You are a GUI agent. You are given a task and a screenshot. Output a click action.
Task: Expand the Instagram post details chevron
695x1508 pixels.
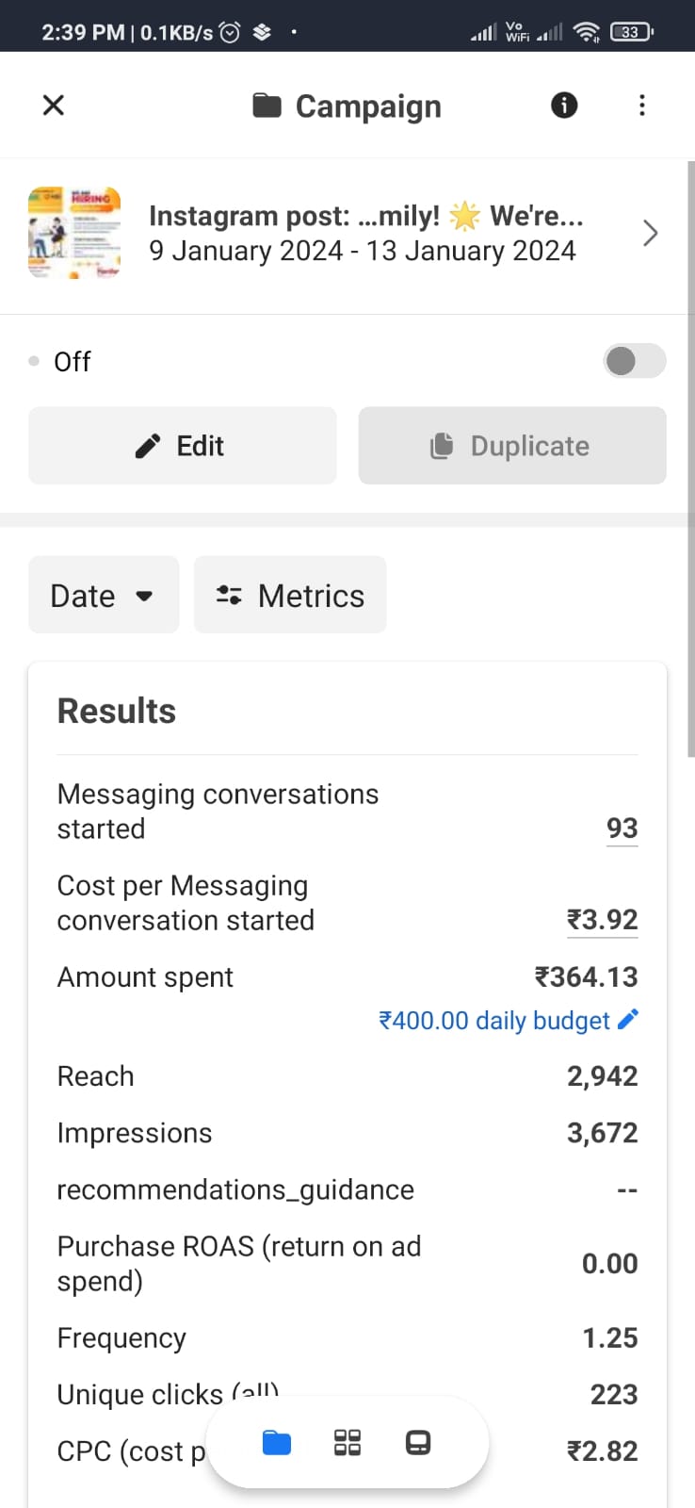pyautogui.click(x=650, y=233)
